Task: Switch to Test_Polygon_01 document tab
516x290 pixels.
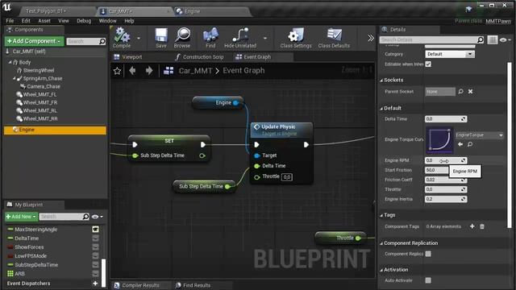Action: point(46,11)
